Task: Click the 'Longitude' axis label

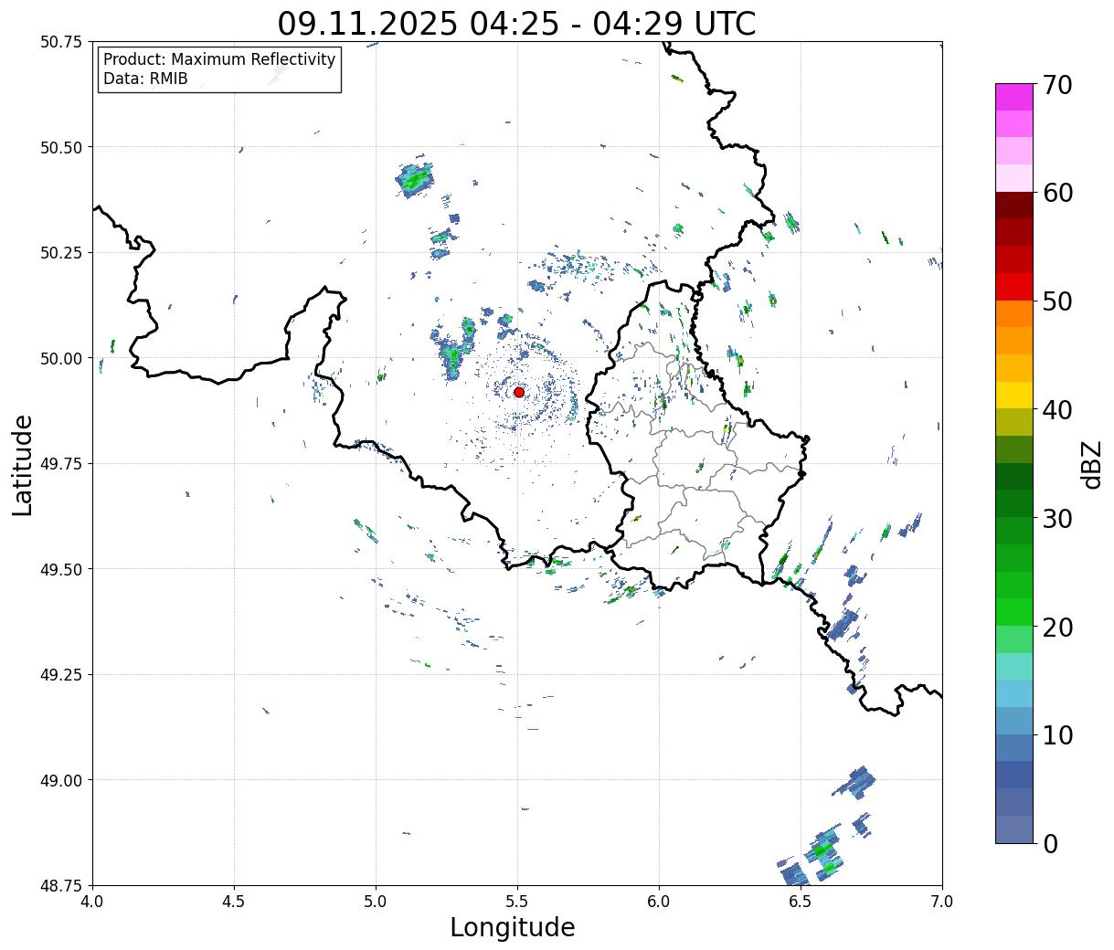Action: [x=513, y=927]
